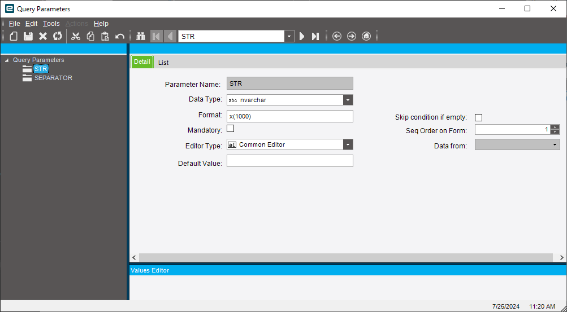
Task: Collapse the Query Parameters tree root
Action: pyautogui.click(x=7, y=60)
